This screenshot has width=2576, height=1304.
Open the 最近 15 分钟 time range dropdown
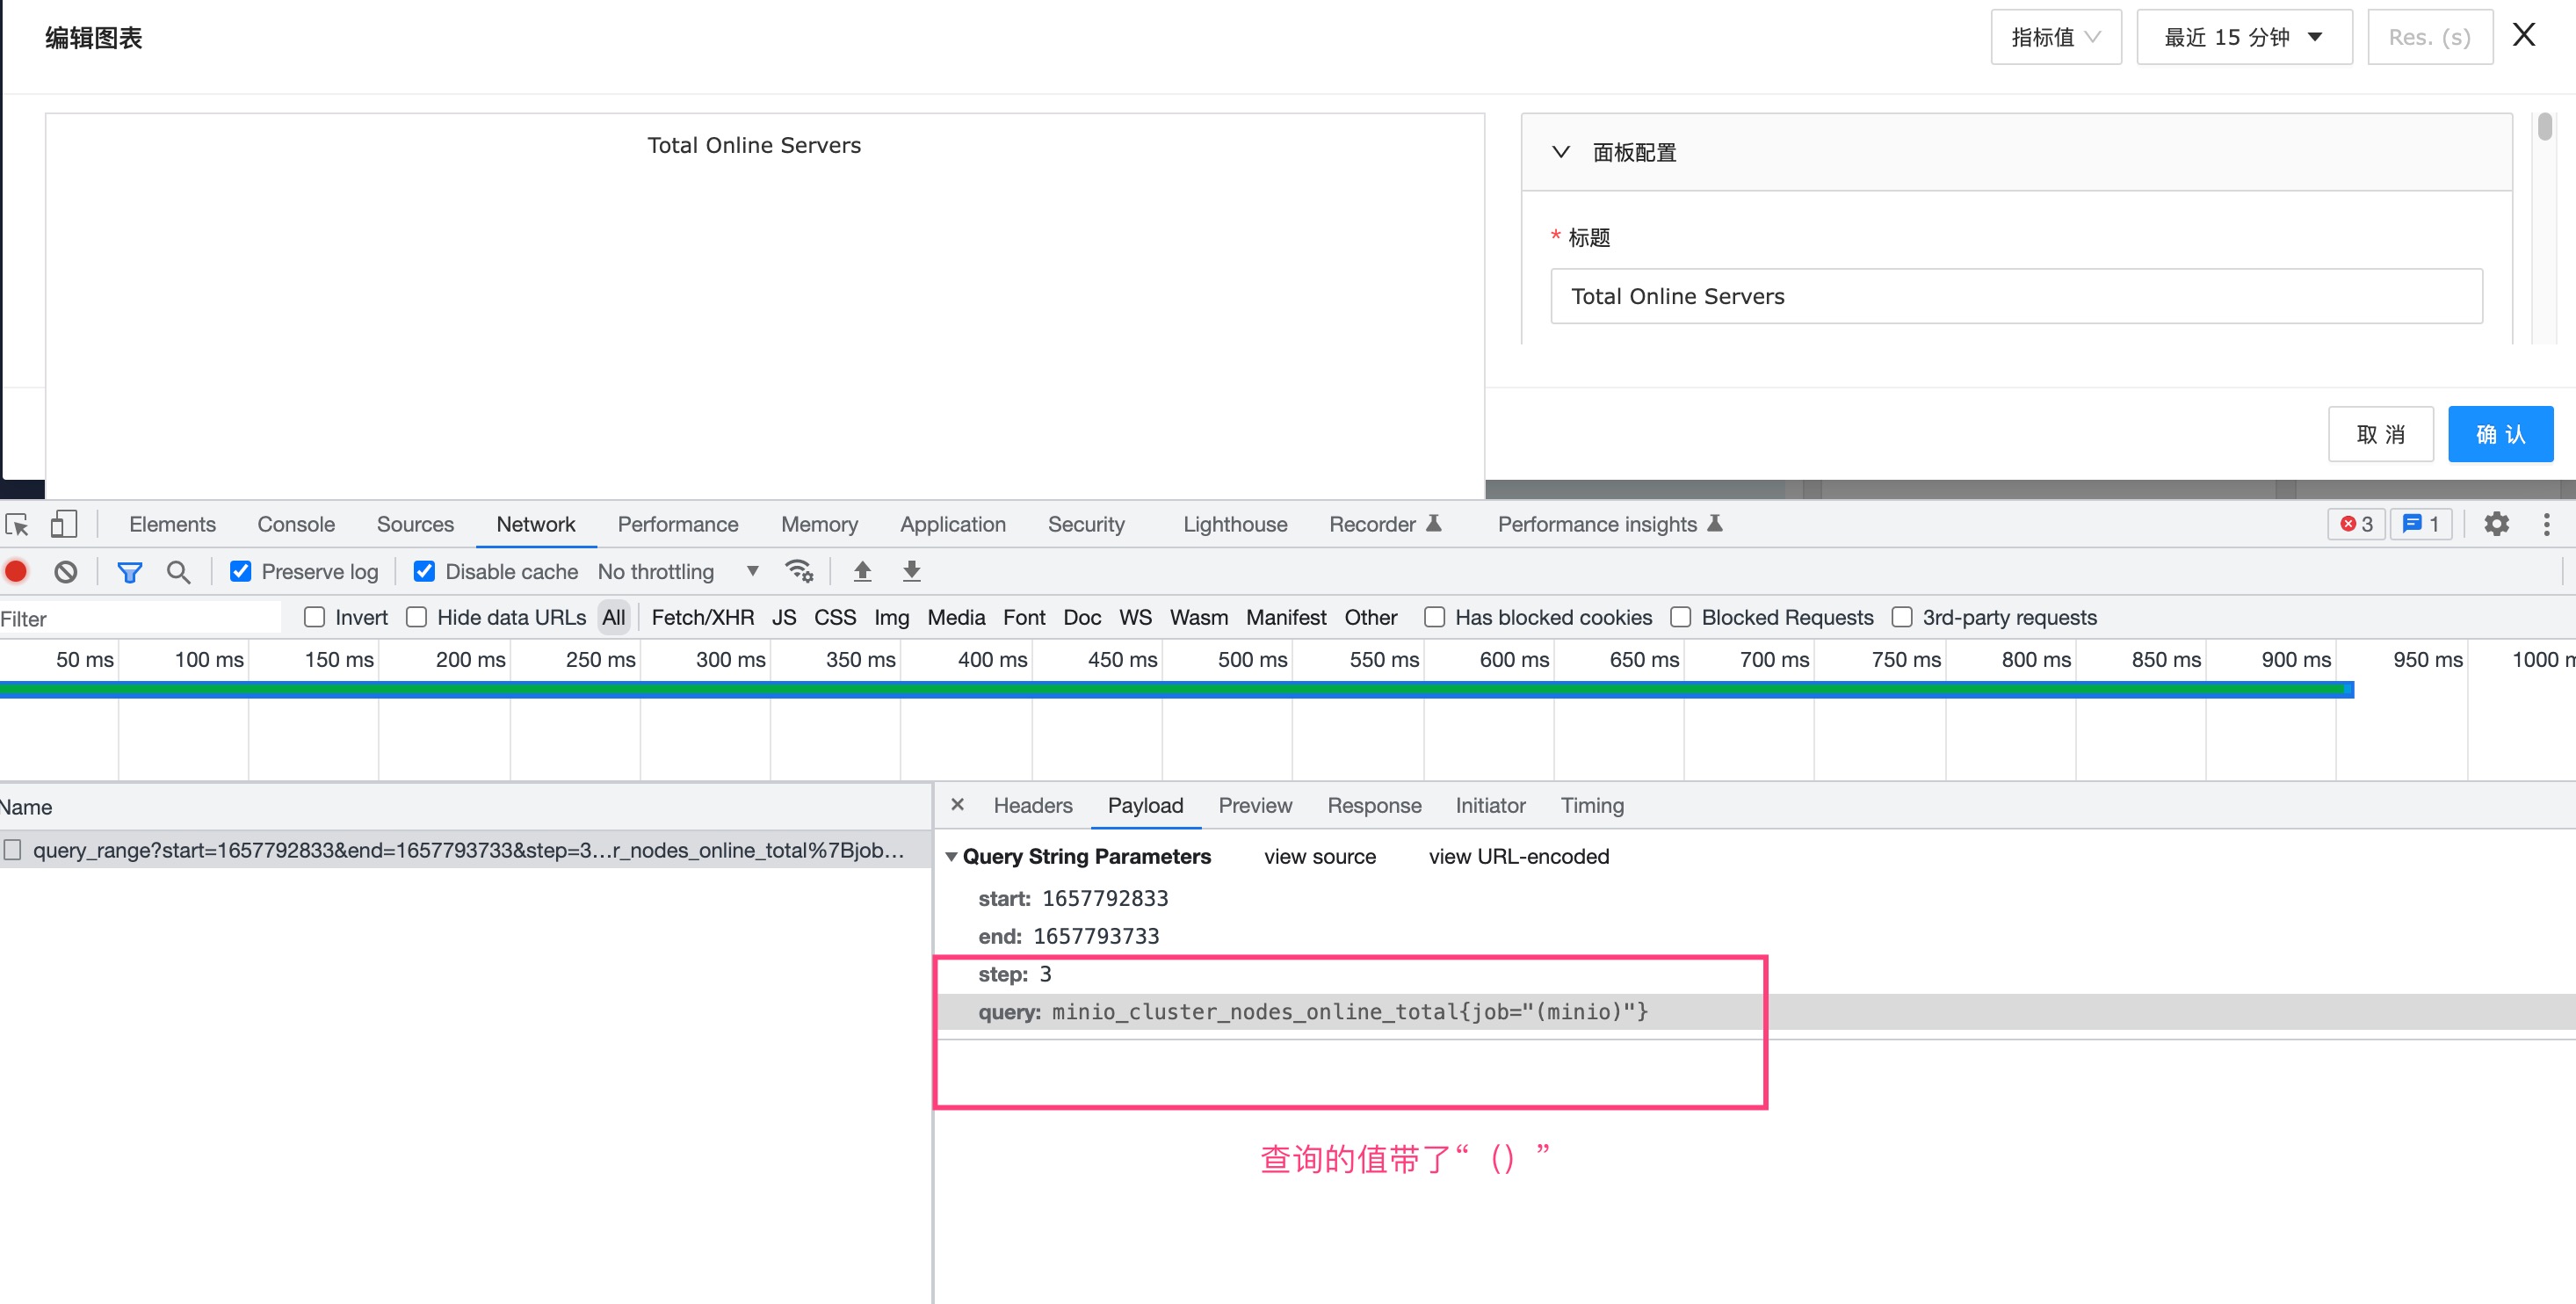(x=2243, y=37)
